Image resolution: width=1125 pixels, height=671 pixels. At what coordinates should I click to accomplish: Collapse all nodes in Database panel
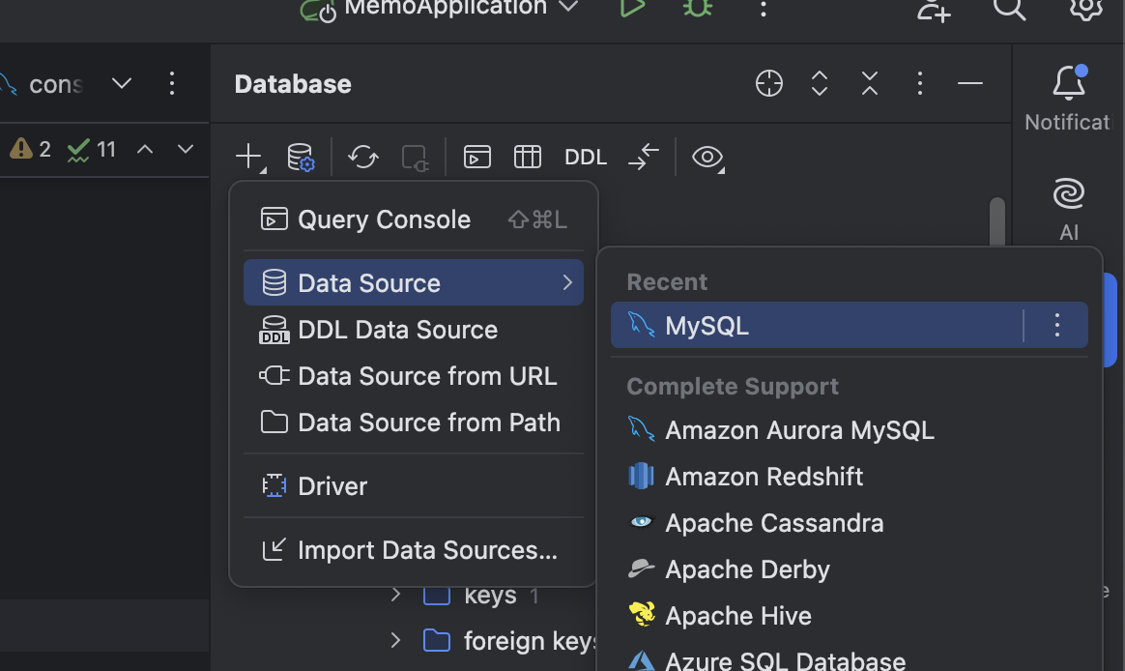point(870,84)
